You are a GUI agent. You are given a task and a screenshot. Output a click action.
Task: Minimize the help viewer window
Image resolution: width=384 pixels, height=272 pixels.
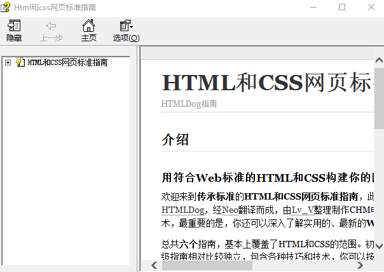click(x=313, y=7)
